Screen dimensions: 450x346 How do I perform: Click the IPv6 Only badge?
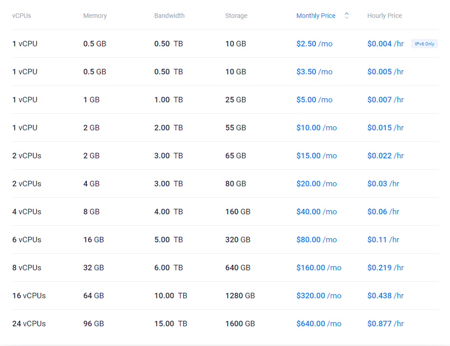(x=424, y=44)
